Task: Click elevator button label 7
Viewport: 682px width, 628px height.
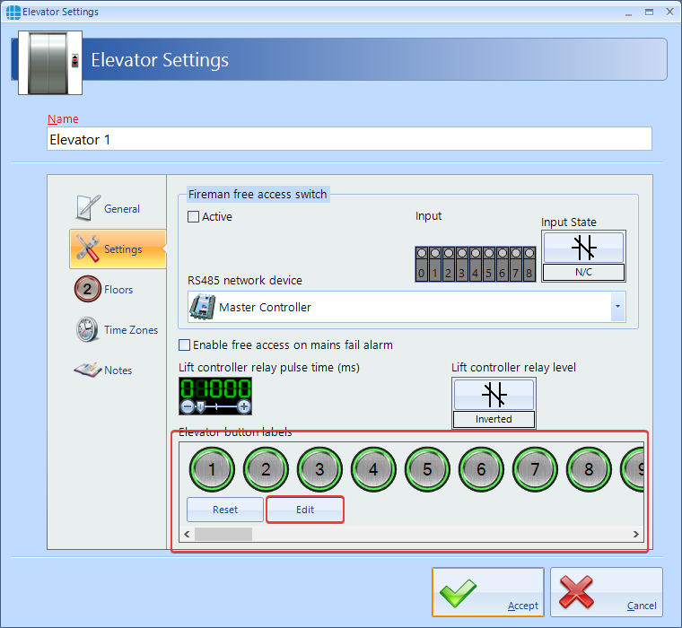Action: [535, 469]
